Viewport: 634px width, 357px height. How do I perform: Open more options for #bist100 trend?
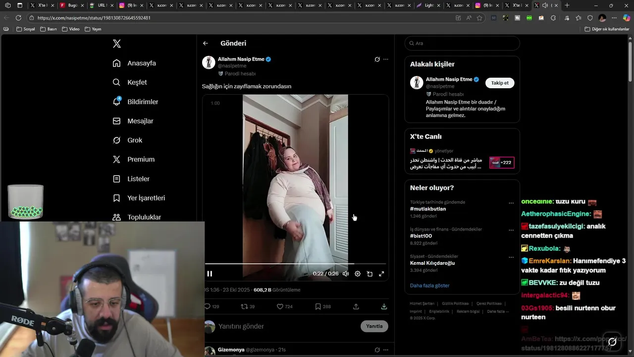[x=511, y=230]
